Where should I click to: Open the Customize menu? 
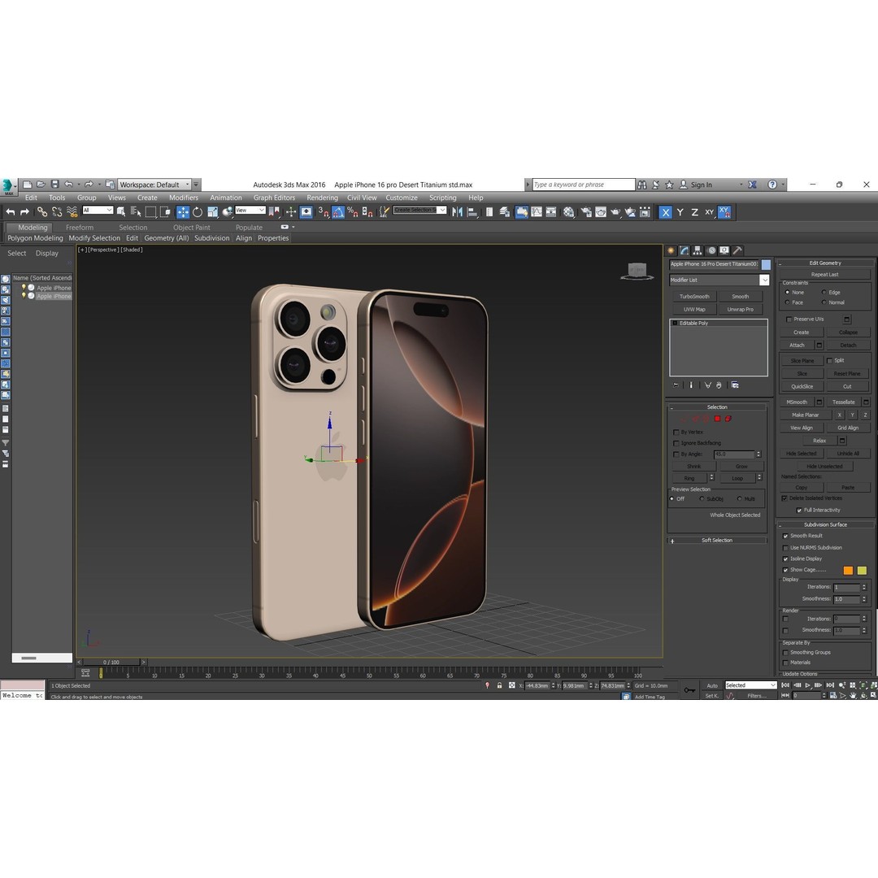click(402, 198)
